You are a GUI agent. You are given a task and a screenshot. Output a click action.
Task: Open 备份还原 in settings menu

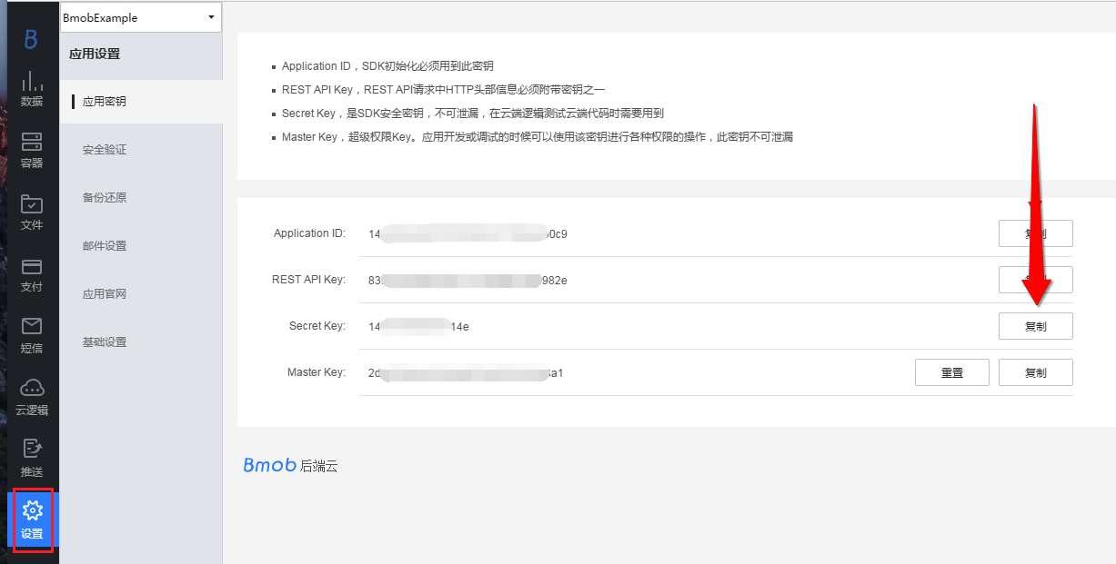click(105, 198)
